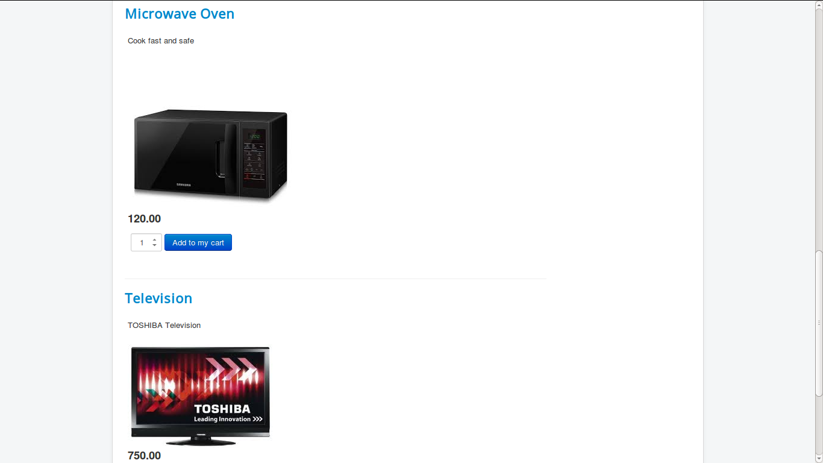The width and height of the screenshot is (823, 463).
Task: Select the microwave price 120.00
Action: [x=144, y=219]
